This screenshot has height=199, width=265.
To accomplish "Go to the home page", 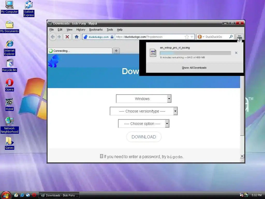I will tap(76, 37).
